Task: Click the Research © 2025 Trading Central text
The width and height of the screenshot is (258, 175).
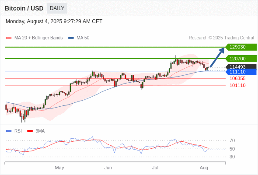Action: pos(221,38)
